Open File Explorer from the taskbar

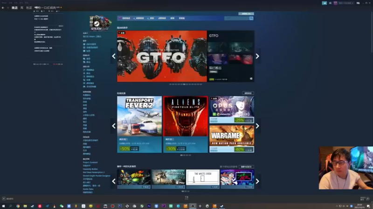click(25, 206)
